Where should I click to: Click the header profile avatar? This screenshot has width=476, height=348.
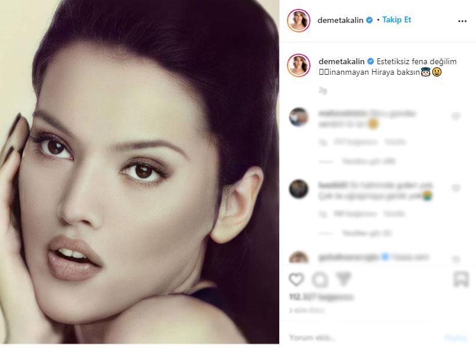299,21
